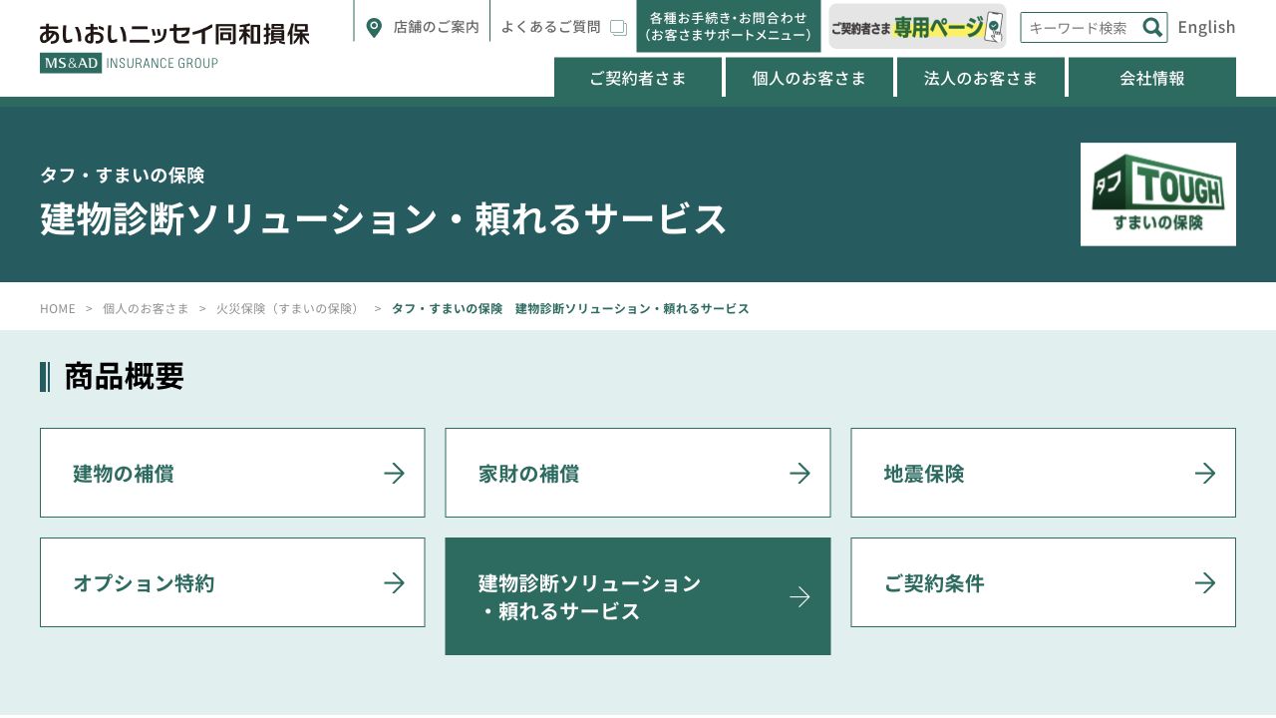The height and width of the screenshot is (718, 1276).
Task: Focus the キーワード検索 search field
Action: click(1081, 27)
